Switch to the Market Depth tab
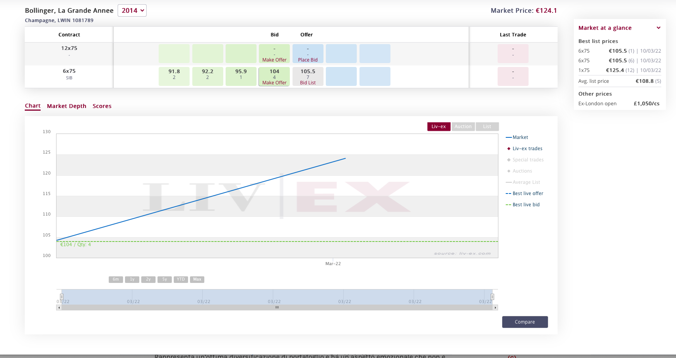The image size is (676, 358). point(67,106)
